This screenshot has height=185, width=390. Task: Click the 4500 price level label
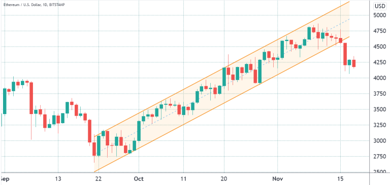pos(381,47)
